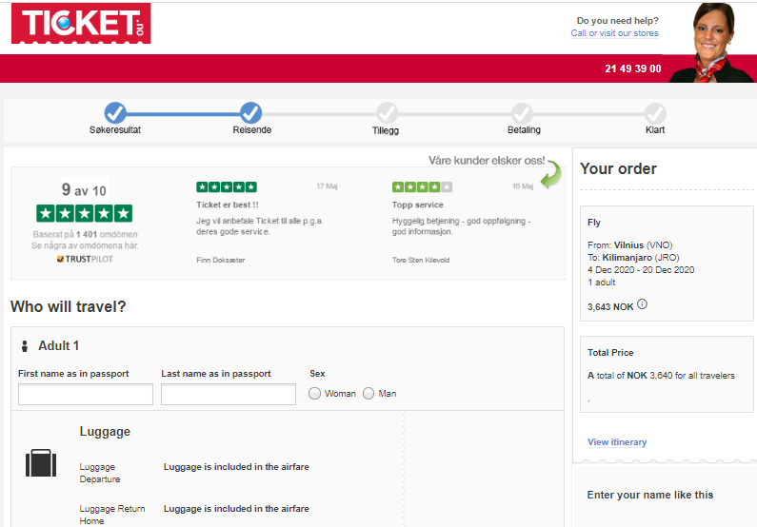Click the Klart step circle icon

click(655, 113)
